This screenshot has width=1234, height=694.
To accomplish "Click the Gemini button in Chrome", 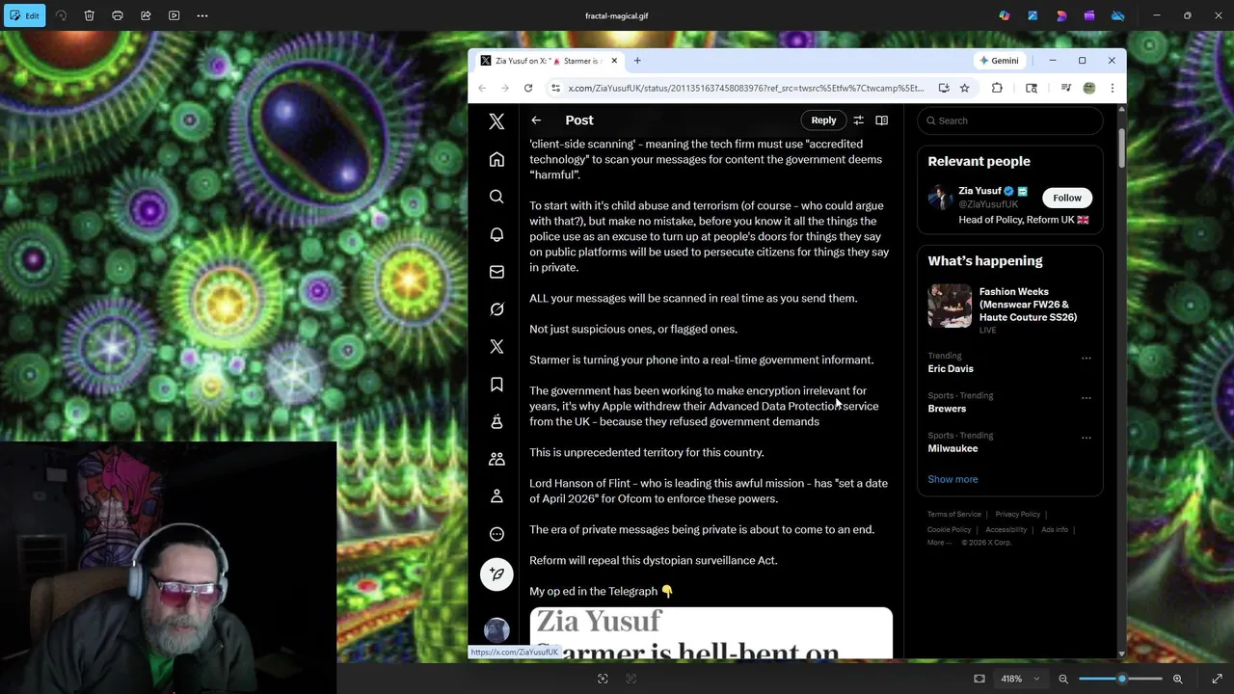I will (x=999, y=61).
